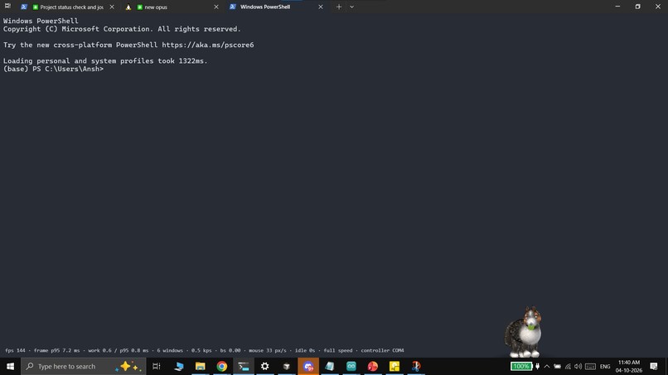Screen dimensions: 668x375
Task: Click the 'https://aka.ms/pscore6' link text
Action: pos(207,45)
